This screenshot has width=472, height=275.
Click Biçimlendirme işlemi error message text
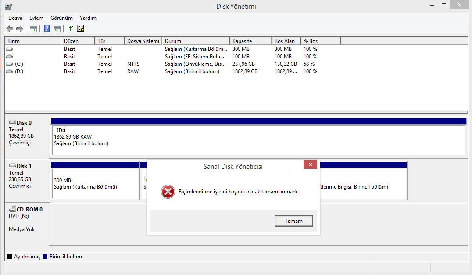(x=238, y=192)
